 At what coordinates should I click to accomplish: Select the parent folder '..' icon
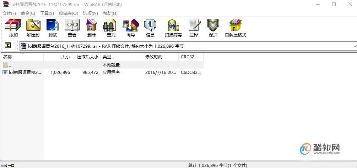(6, 65)
